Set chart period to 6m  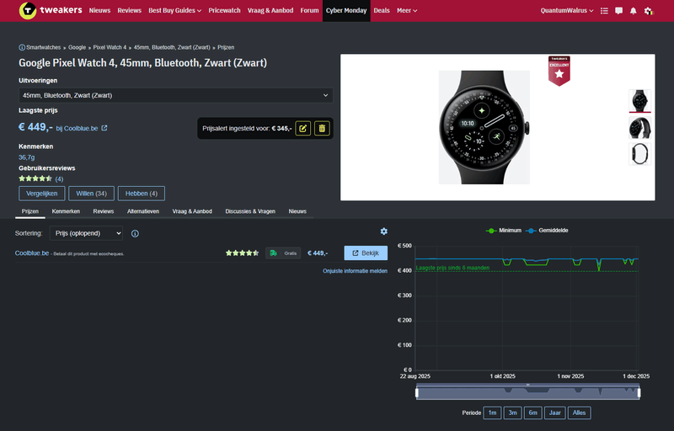point(533,413)
